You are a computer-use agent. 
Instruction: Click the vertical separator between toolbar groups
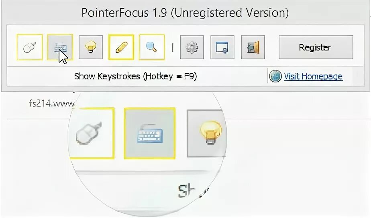pos(173,47)
